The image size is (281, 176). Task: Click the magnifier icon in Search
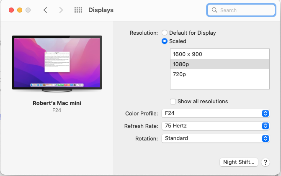(x=214, y=10)
